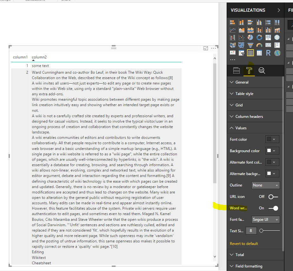This screenshot has height=271, width=293.
Task: Click the table scrollbar down arrow
Action: pyautogui.click(x=215, y=257)
